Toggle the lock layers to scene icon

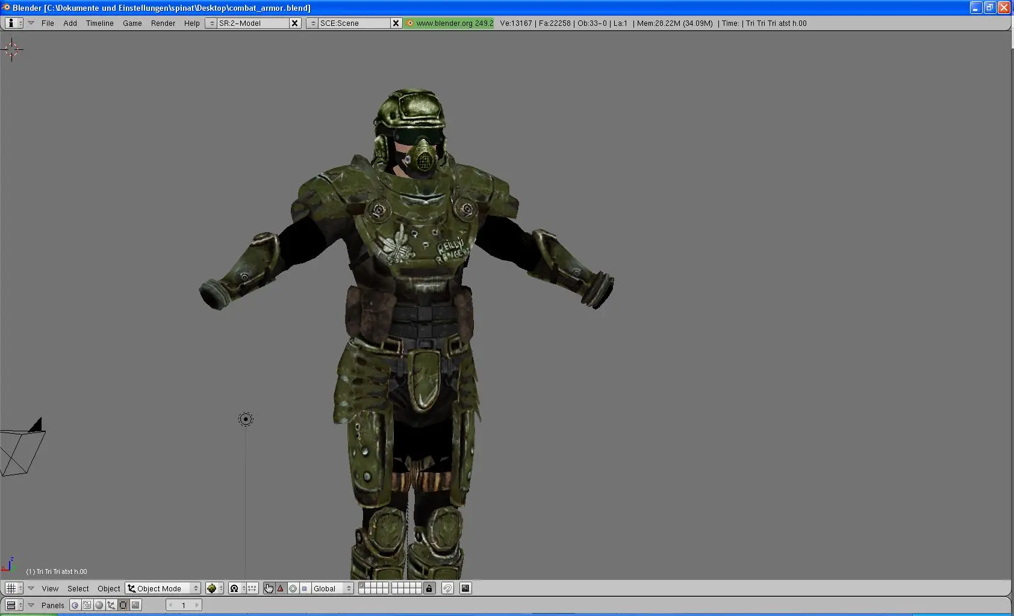point(429,588)
